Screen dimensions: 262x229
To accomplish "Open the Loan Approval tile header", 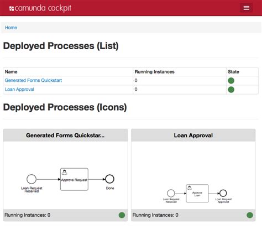I will (193, 136).
